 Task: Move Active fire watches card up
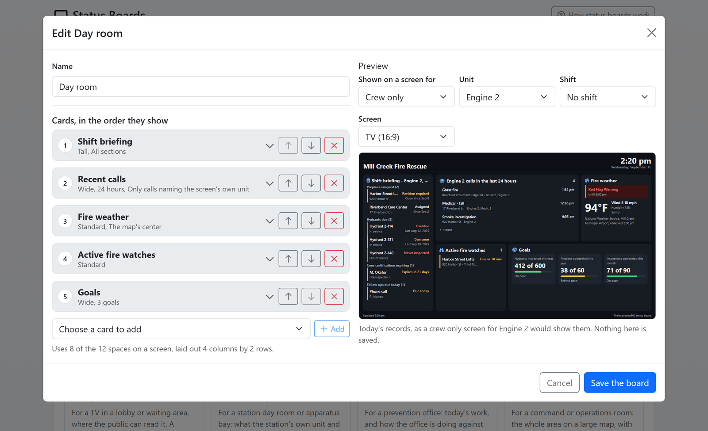(288, 259)
